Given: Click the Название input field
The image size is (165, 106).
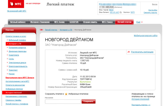Looking at the screenshot, I should (x=63, y=102).
